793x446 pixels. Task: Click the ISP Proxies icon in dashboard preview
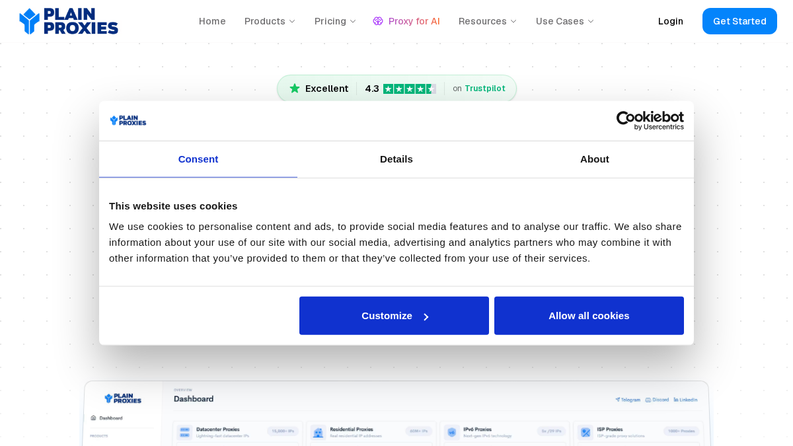[585, 432]
